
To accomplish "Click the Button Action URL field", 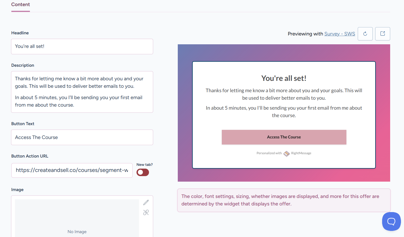I will [x=72, y=170].
